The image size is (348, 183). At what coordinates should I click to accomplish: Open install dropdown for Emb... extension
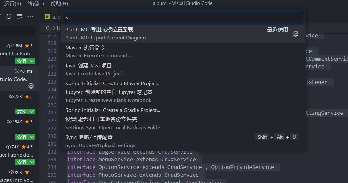pyautogui.click(x=32, y=61)
